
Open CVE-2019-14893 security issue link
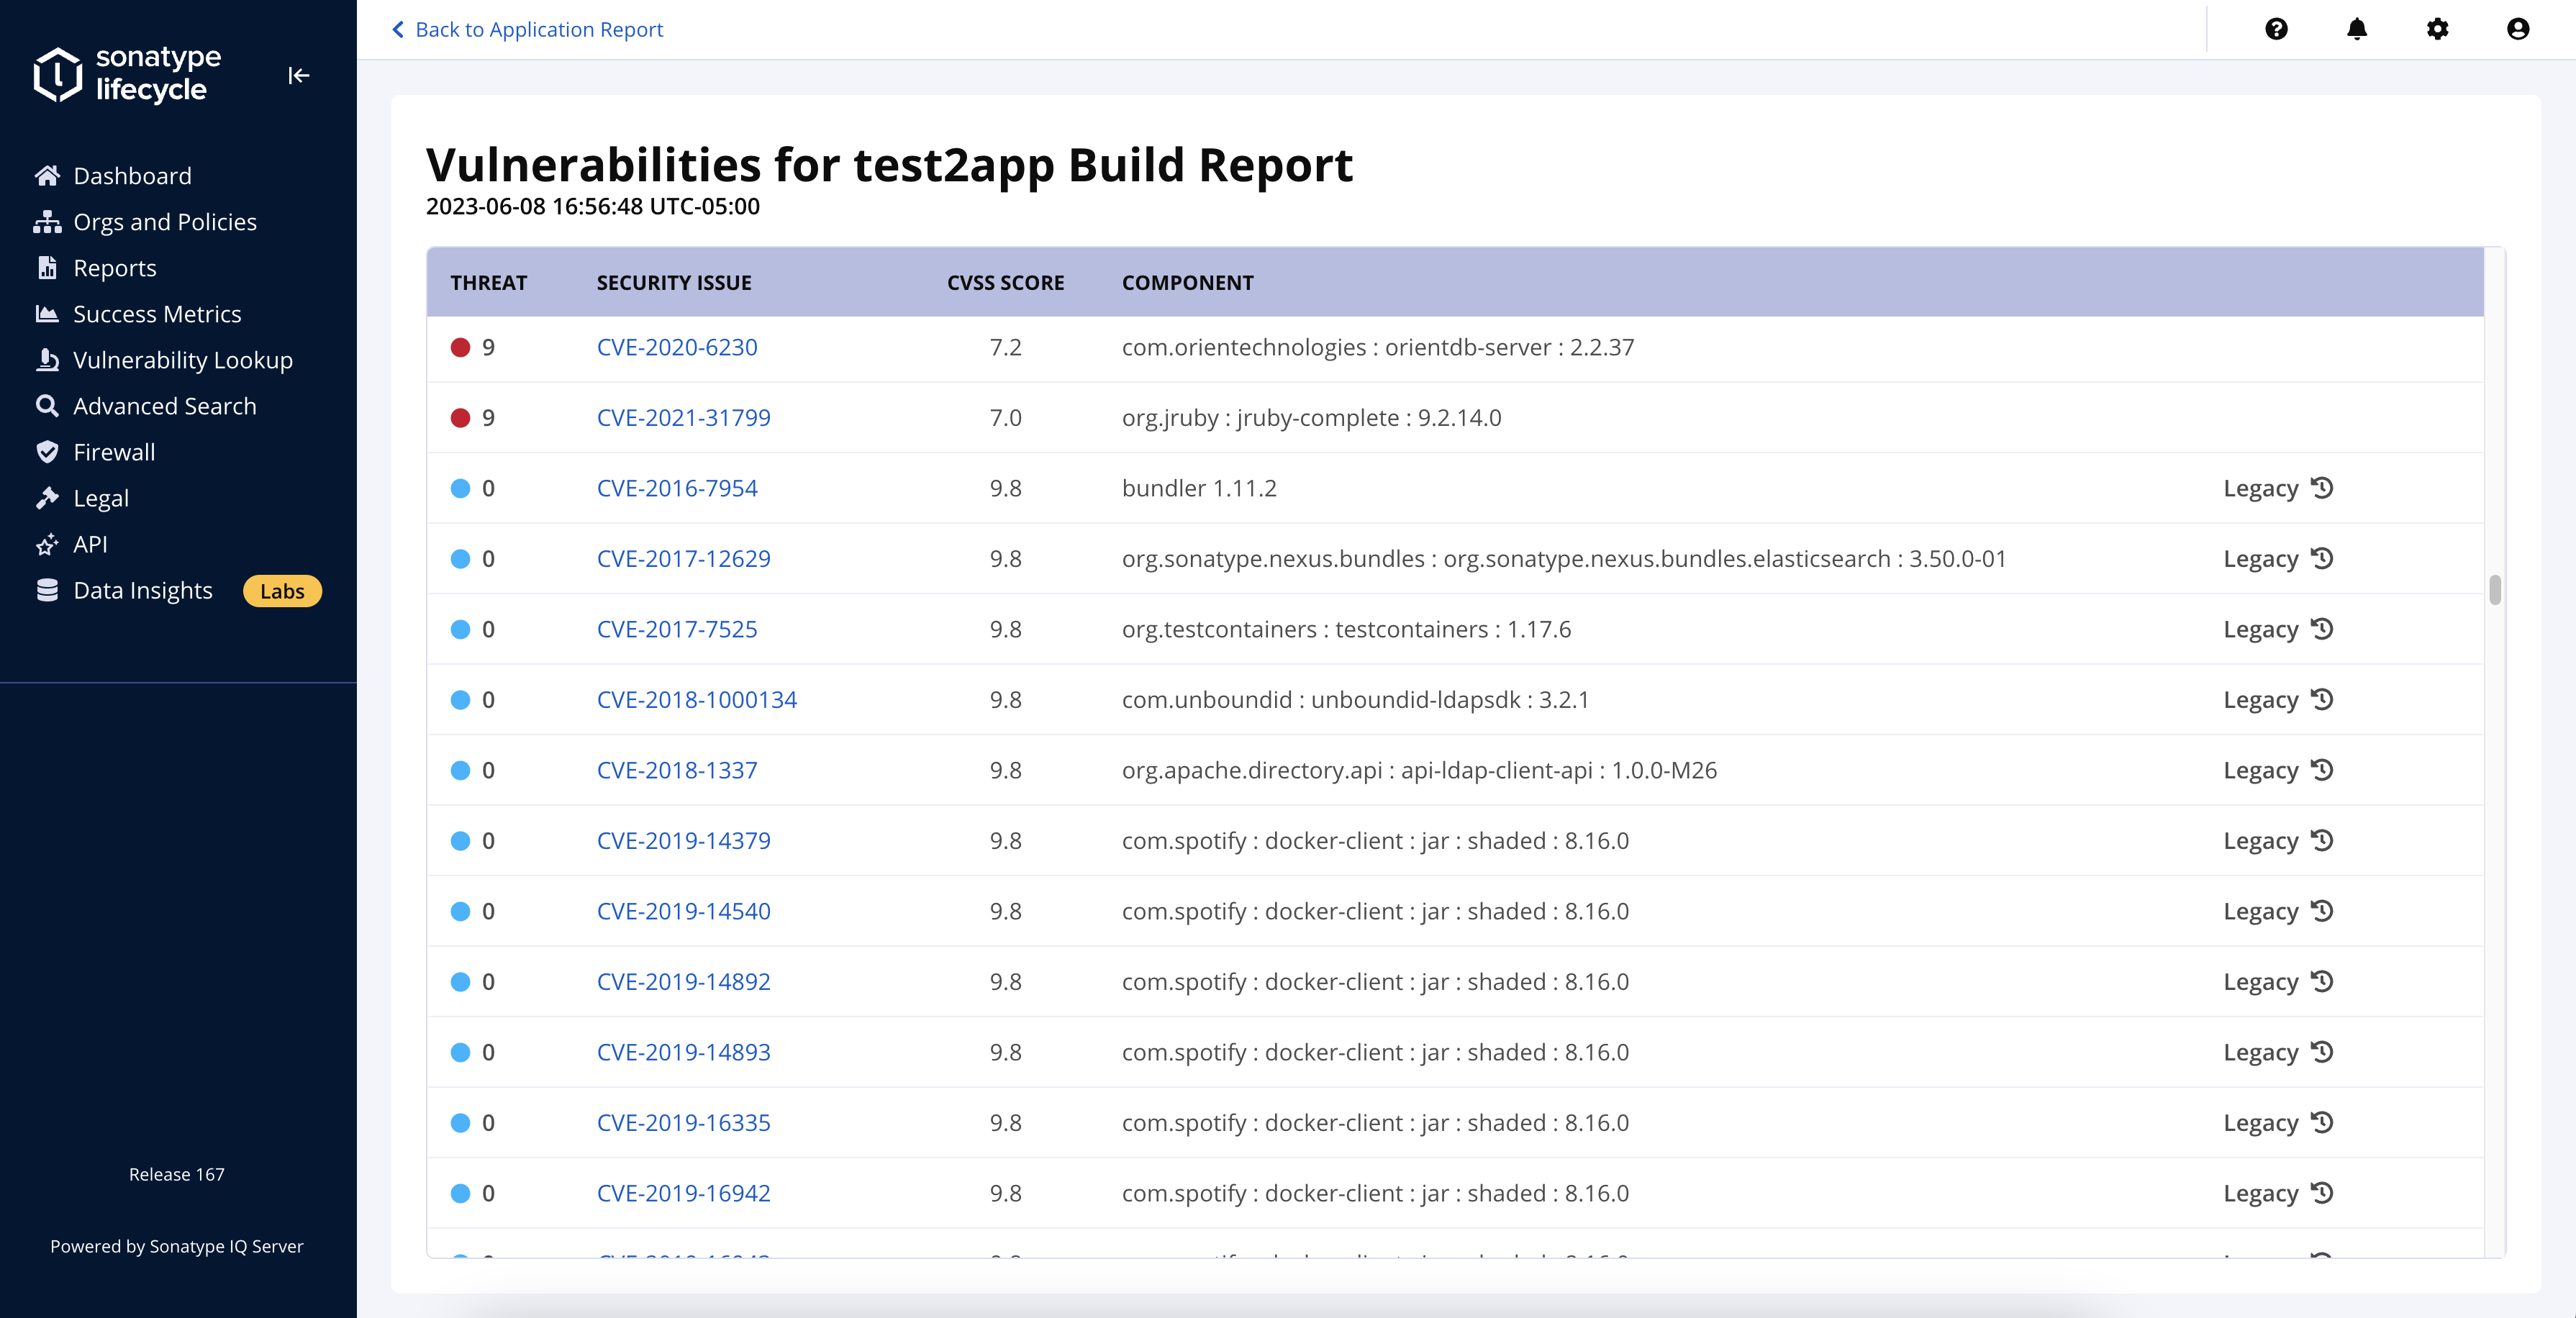coord(684,1052)
